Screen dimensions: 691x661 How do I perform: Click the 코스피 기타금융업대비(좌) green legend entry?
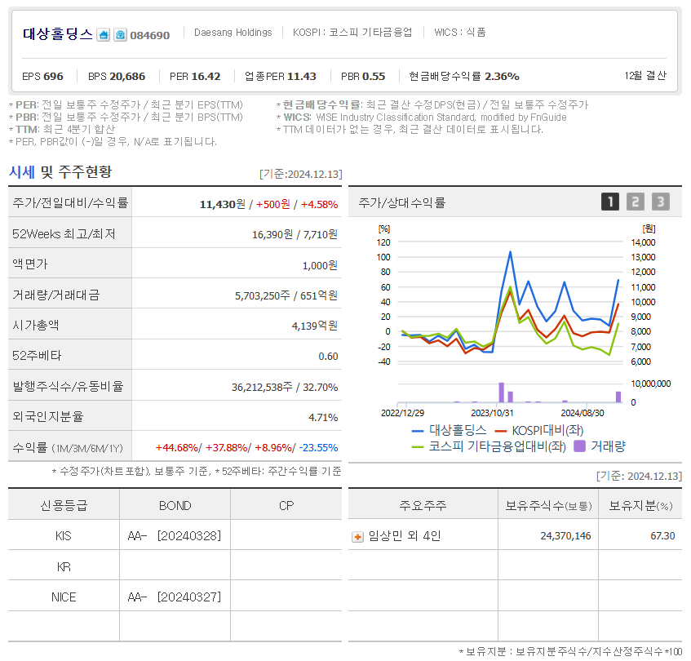489,446
